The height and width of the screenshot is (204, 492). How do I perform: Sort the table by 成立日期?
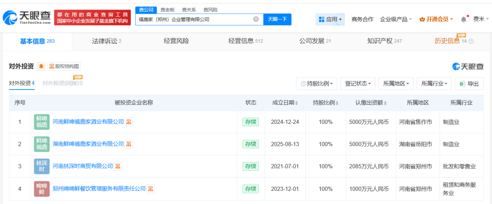coord(286,103)
